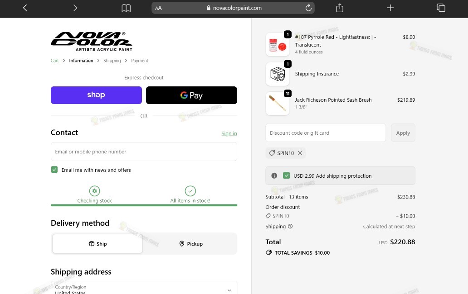Image resolution: width=468 pixels, height=294 pixels.
Task: Go forward using browser forward arrow
Action: pos(75,8)
